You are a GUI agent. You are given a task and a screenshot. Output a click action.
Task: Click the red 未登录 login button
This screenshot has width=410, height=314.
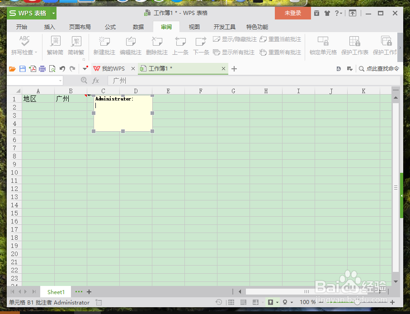point(292,13)
